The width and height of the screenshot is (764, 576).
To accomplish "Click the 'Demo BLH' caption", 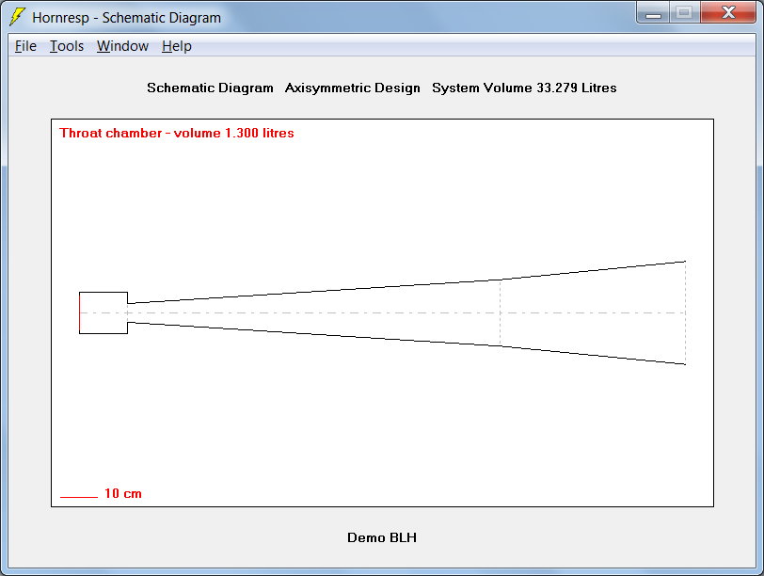I will (x=381, y=537).
